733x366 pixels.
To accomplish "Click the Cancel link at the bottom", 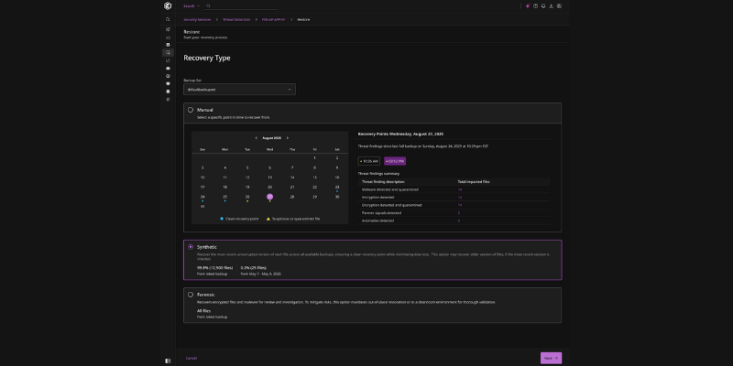I will click(191, 358).
